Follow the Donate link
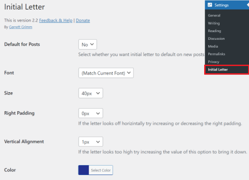The height and width of the screenshot is (180, 249). pyautogui.click(x=83, y=20)
